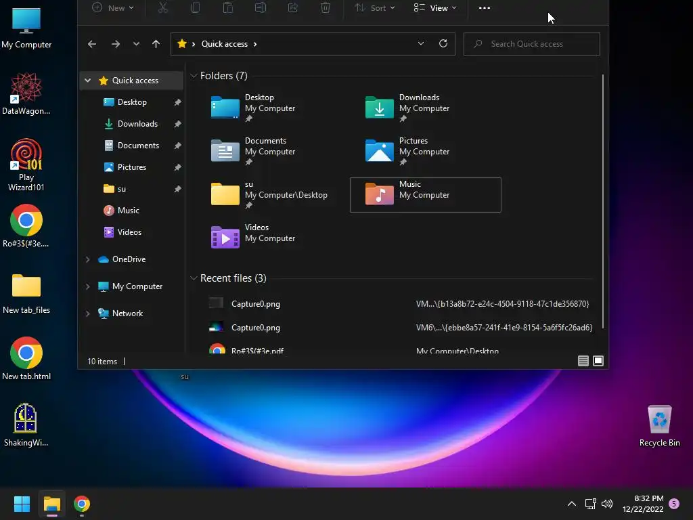Collapse the Folders (7) group
The height and width of the screenshot is (520, 693).
194,76
